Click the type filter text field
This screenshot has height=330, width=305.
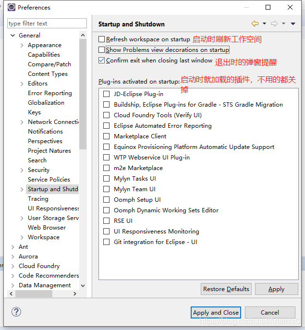pos(47,24)
